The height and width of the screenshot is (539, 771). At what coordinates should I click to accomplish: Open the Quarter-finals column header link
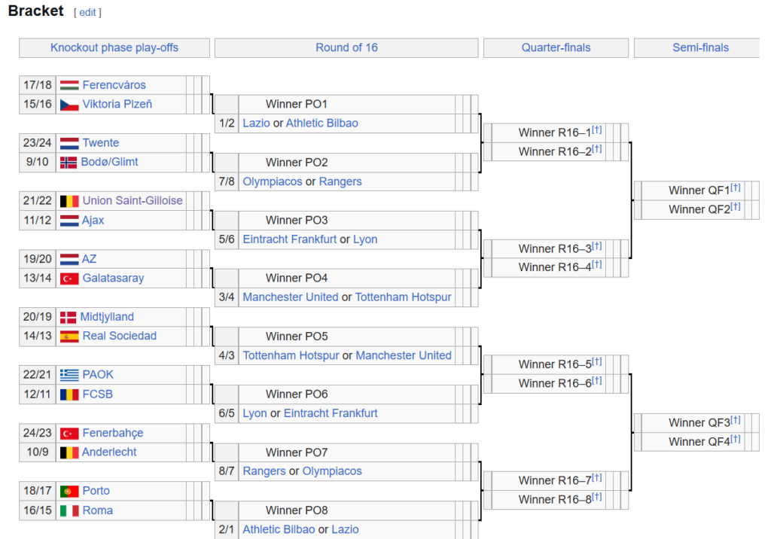[556, 47]
